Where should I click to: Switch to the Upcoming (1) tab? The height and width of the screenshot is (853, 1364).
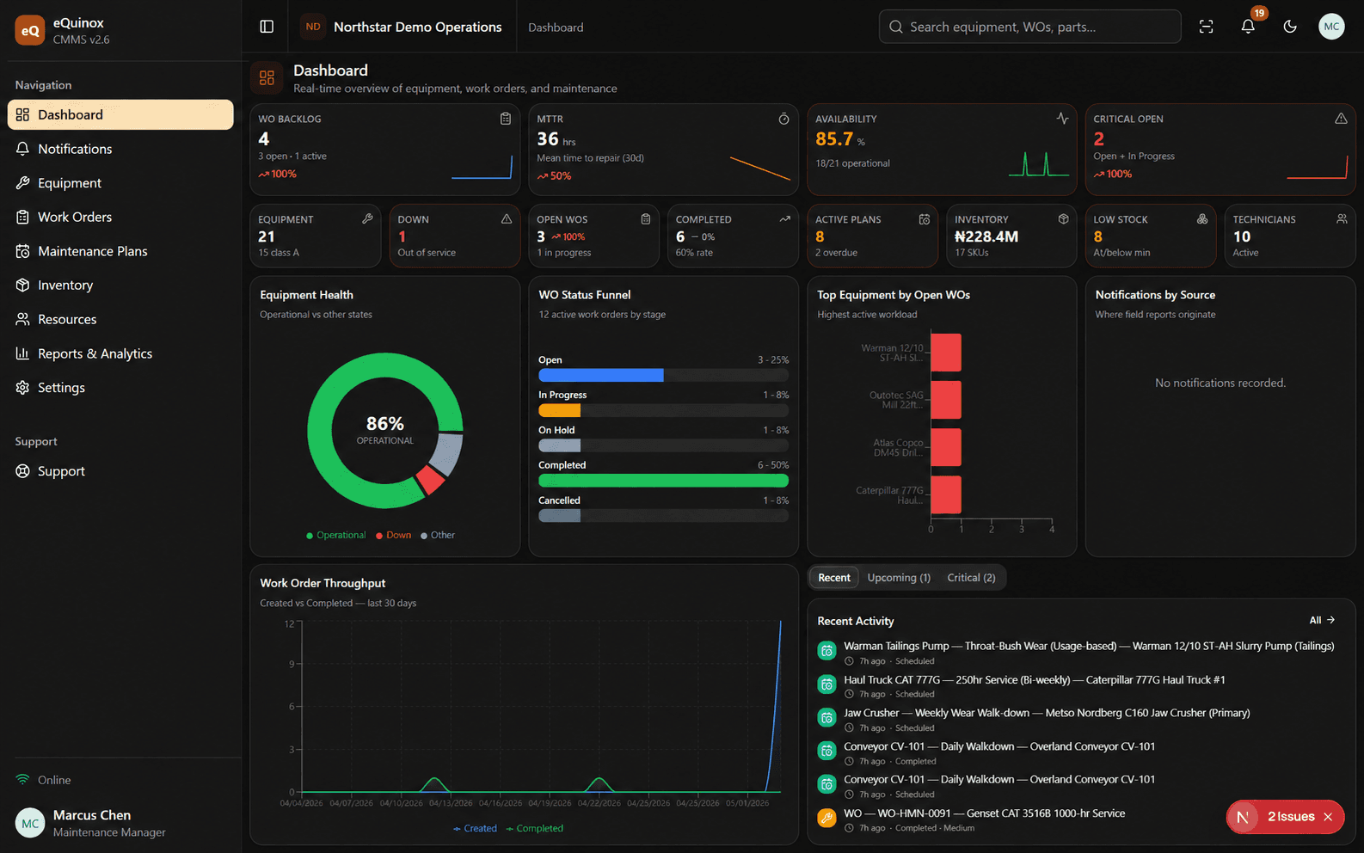point(899,578)
